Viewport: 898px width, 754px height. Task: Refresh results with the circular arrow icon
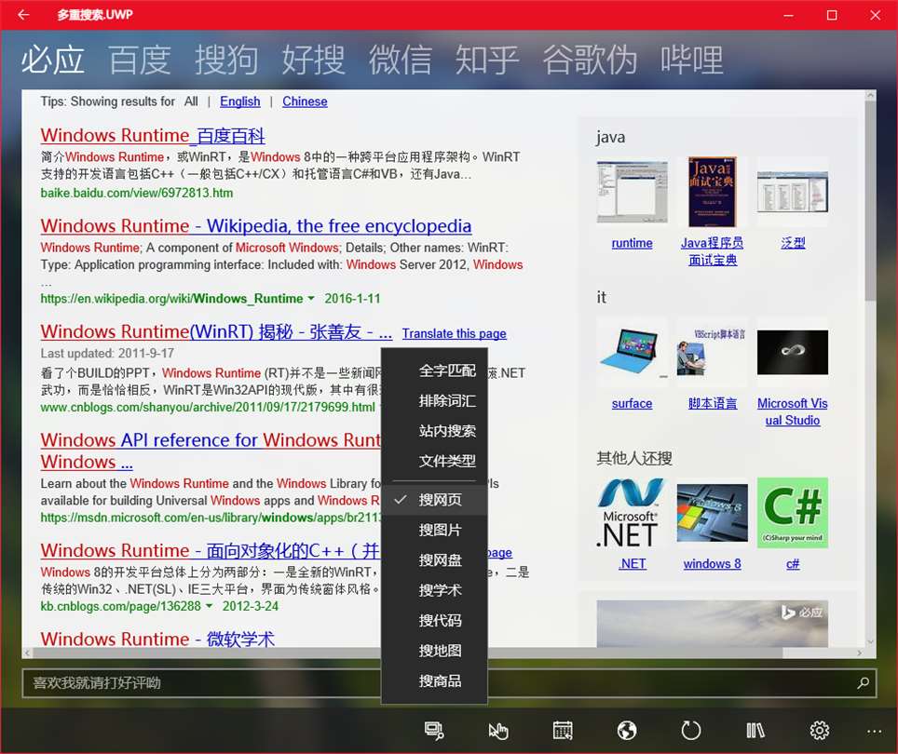tap(690, 731)
